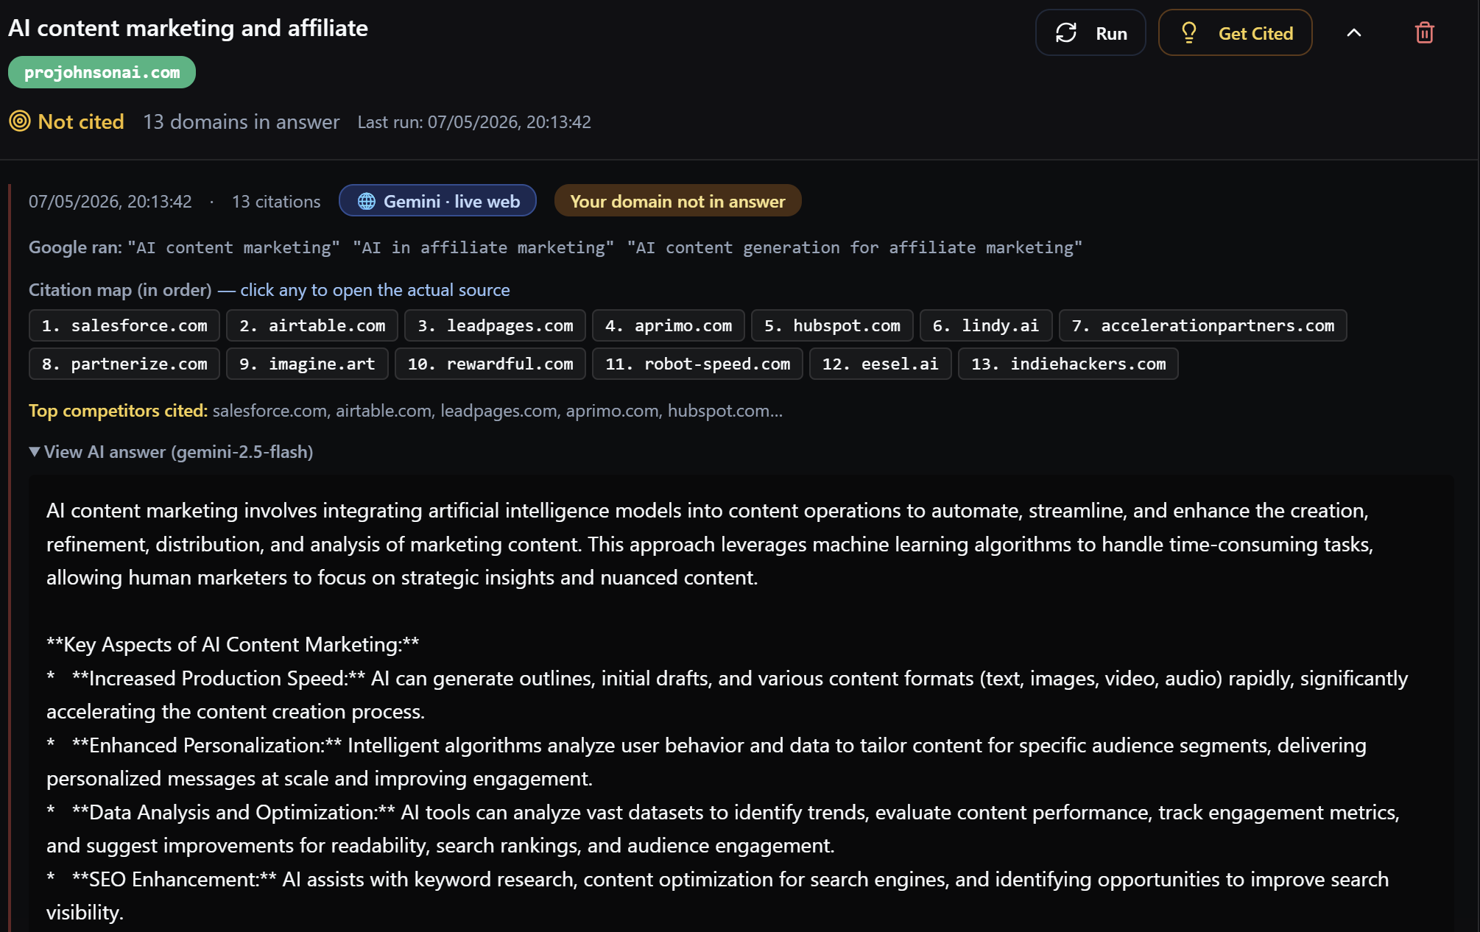Open citation 3 leadpages.com
Screen dimensions: 1480x932
coord(495,325)
